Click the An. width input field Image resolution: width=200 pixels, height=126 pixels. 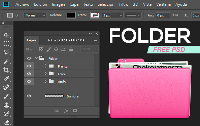click(163, 15)
